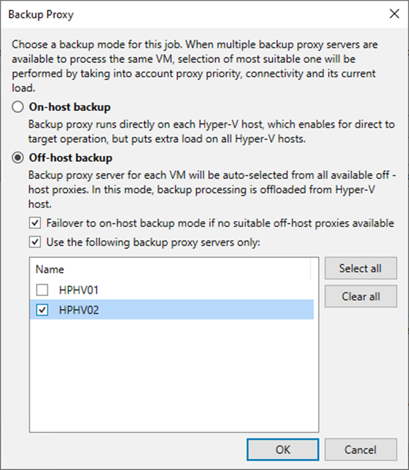Select the On-host backup radio button
The width and height of the screenshot is (409, 470).
click(18, 107)
